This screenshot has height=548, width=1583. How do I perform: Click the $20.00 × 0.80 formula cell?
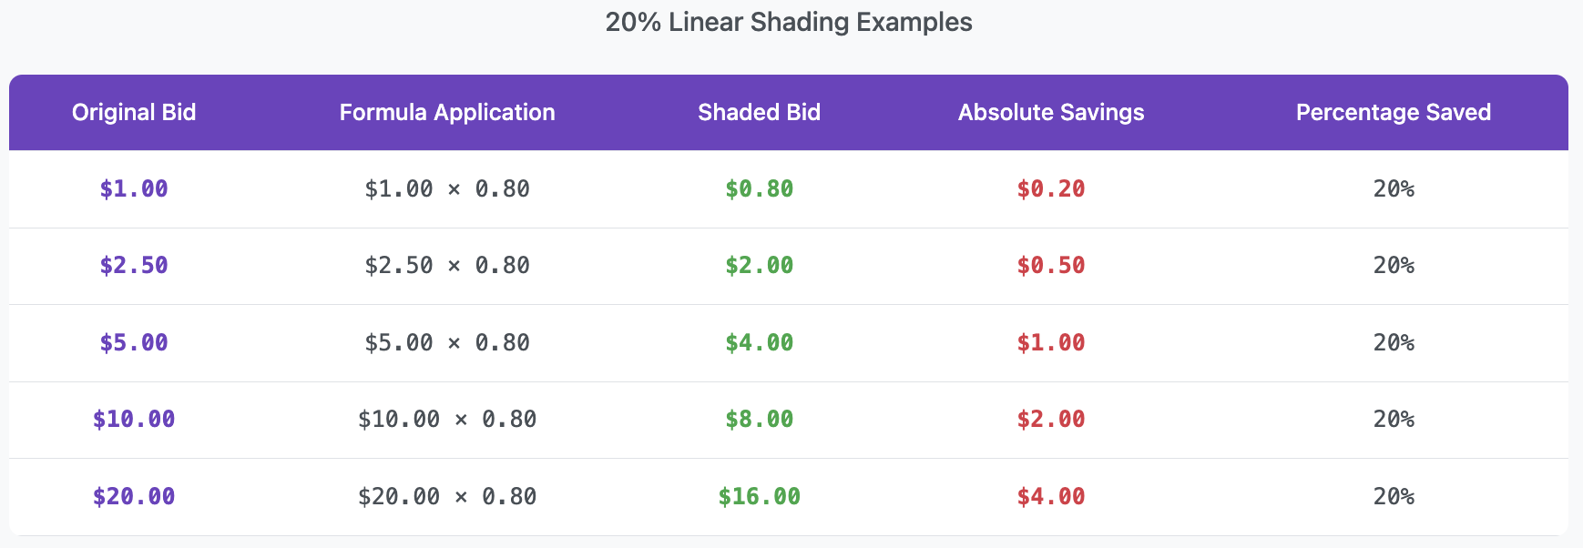point(447,496)
